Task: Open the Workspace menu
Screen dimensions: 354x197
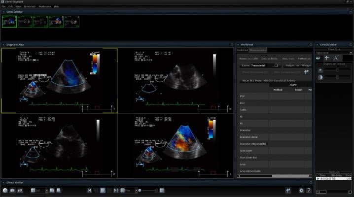Action: tap(44, 6)
